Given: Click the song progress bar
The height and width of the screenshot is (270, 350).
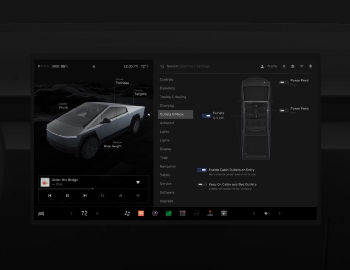Looking at the screenshot, I should click(93, 189).
